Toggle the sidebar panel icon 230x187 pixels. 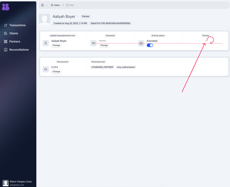click(43, 5)
